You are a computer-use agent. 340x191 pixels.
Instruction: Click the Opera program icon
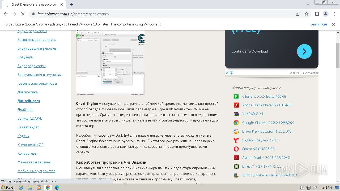[236, 149]
